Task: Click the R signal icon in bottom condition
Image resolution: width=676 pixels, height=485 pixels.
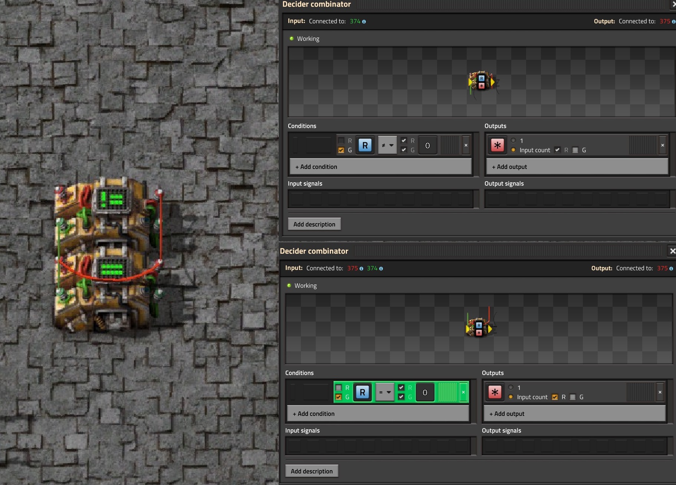Action: 362,392
